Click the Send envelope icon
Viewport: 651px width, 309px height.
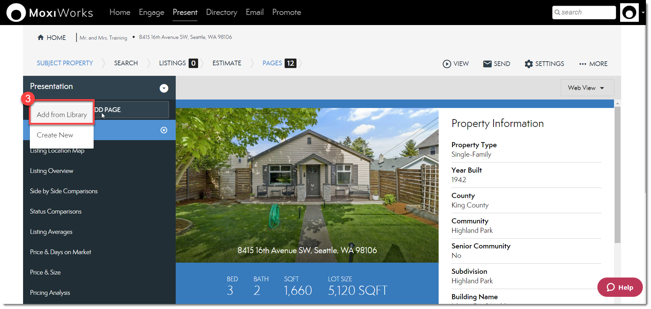click(x=487, y=64)
